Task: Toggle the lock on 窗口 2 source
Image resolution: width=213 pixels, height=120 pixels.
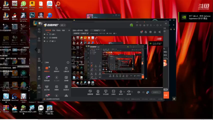Action: click(x=47, y=41)
